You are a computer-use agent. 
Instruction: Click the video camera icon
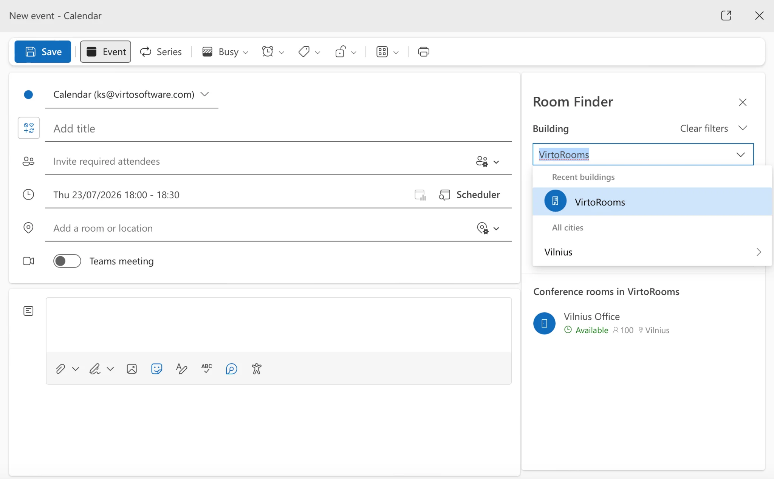(x=28, y=261)
